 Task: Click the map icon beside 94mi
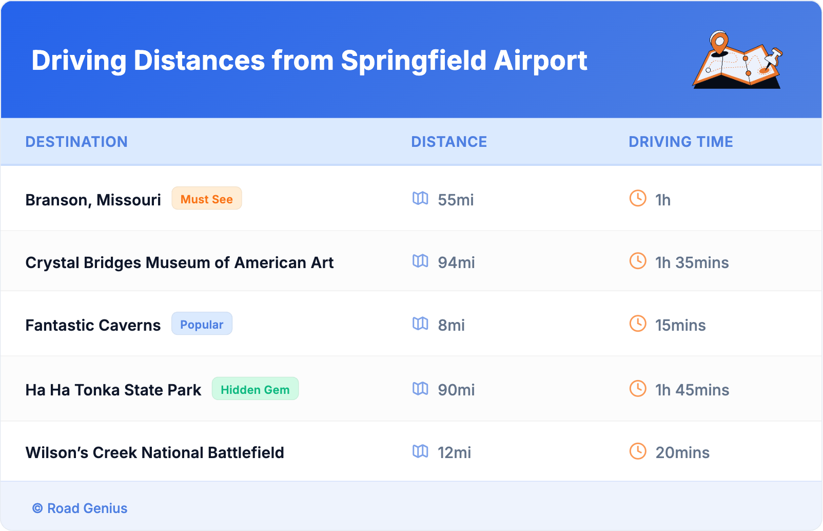pos(420,261)
